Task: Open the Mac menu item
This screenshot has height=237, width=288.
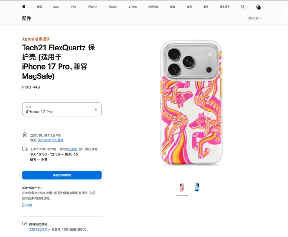Action: pos(56,7)
